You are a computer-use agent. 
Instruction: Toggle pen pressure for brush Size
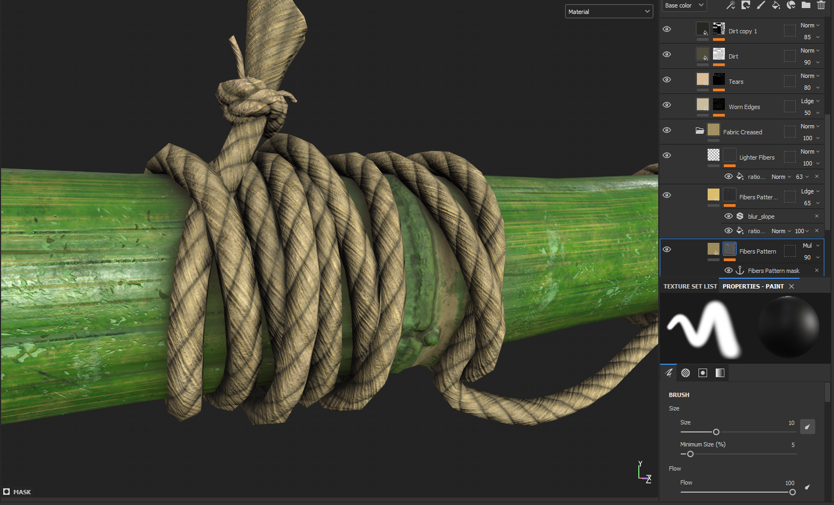(807, 427)
